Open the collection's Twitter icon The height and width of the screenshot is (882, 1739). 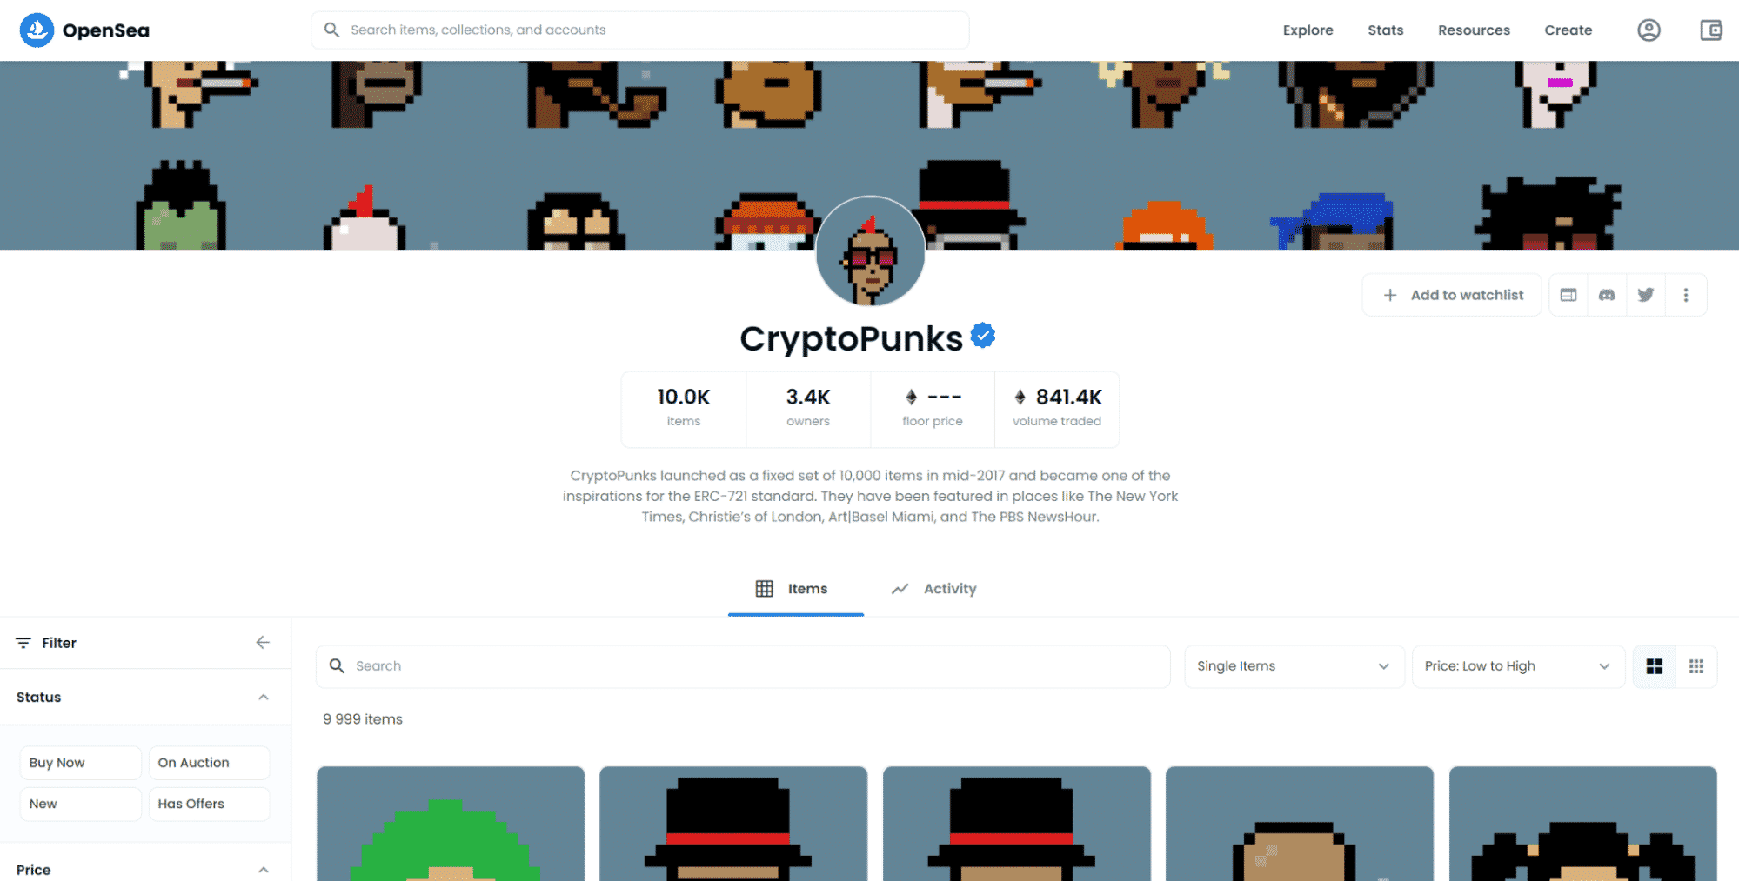[1646, 295]
